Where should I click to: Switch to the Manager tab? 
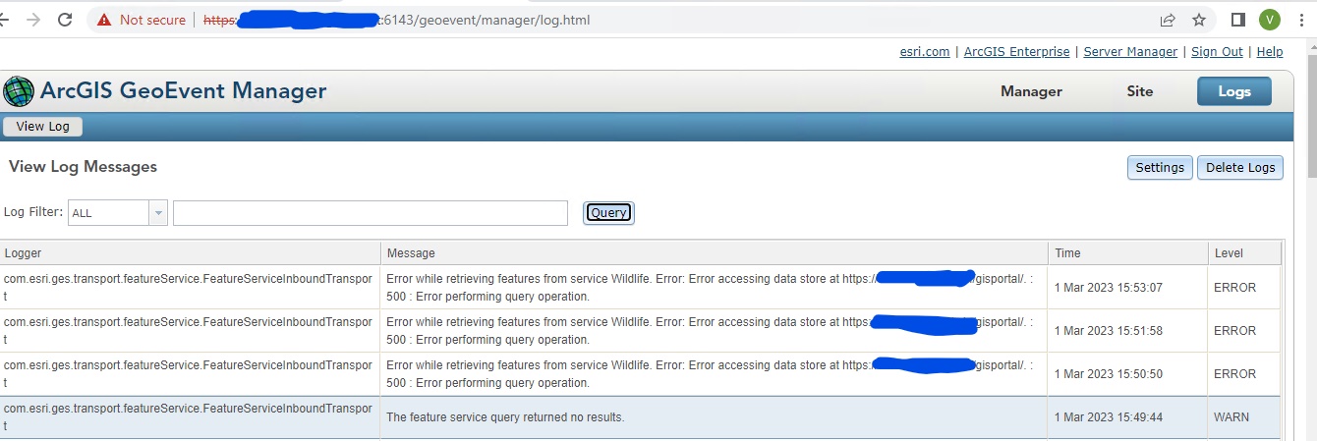pos(1031,91)
